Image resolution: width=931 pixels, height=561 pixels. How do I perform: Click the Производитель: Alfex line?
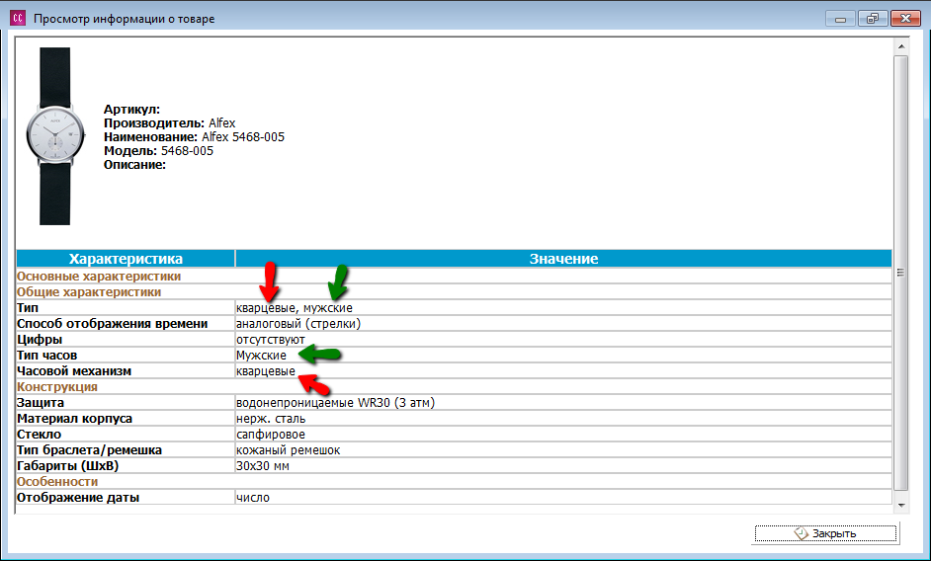(x=170, y=122)
